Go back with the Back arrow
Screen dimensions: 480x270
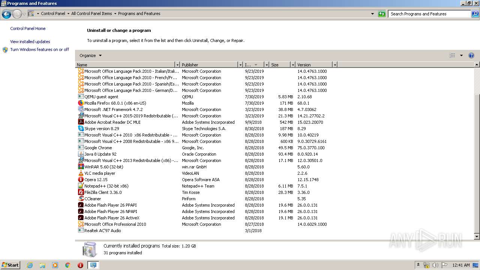tap(6, 14)
